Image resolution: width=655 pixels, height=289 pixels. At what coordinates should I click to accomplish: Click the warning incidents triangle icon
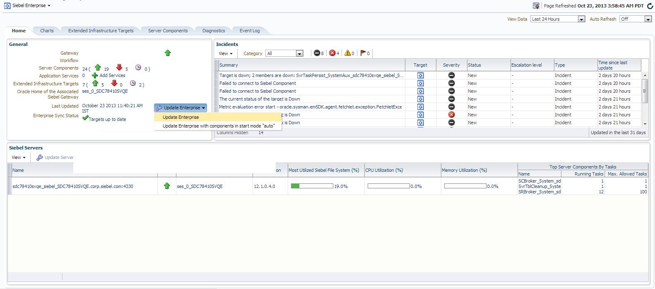(x=348, y=53)
